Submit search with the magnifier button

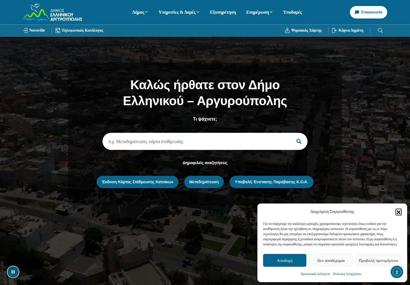click(299, 141)
